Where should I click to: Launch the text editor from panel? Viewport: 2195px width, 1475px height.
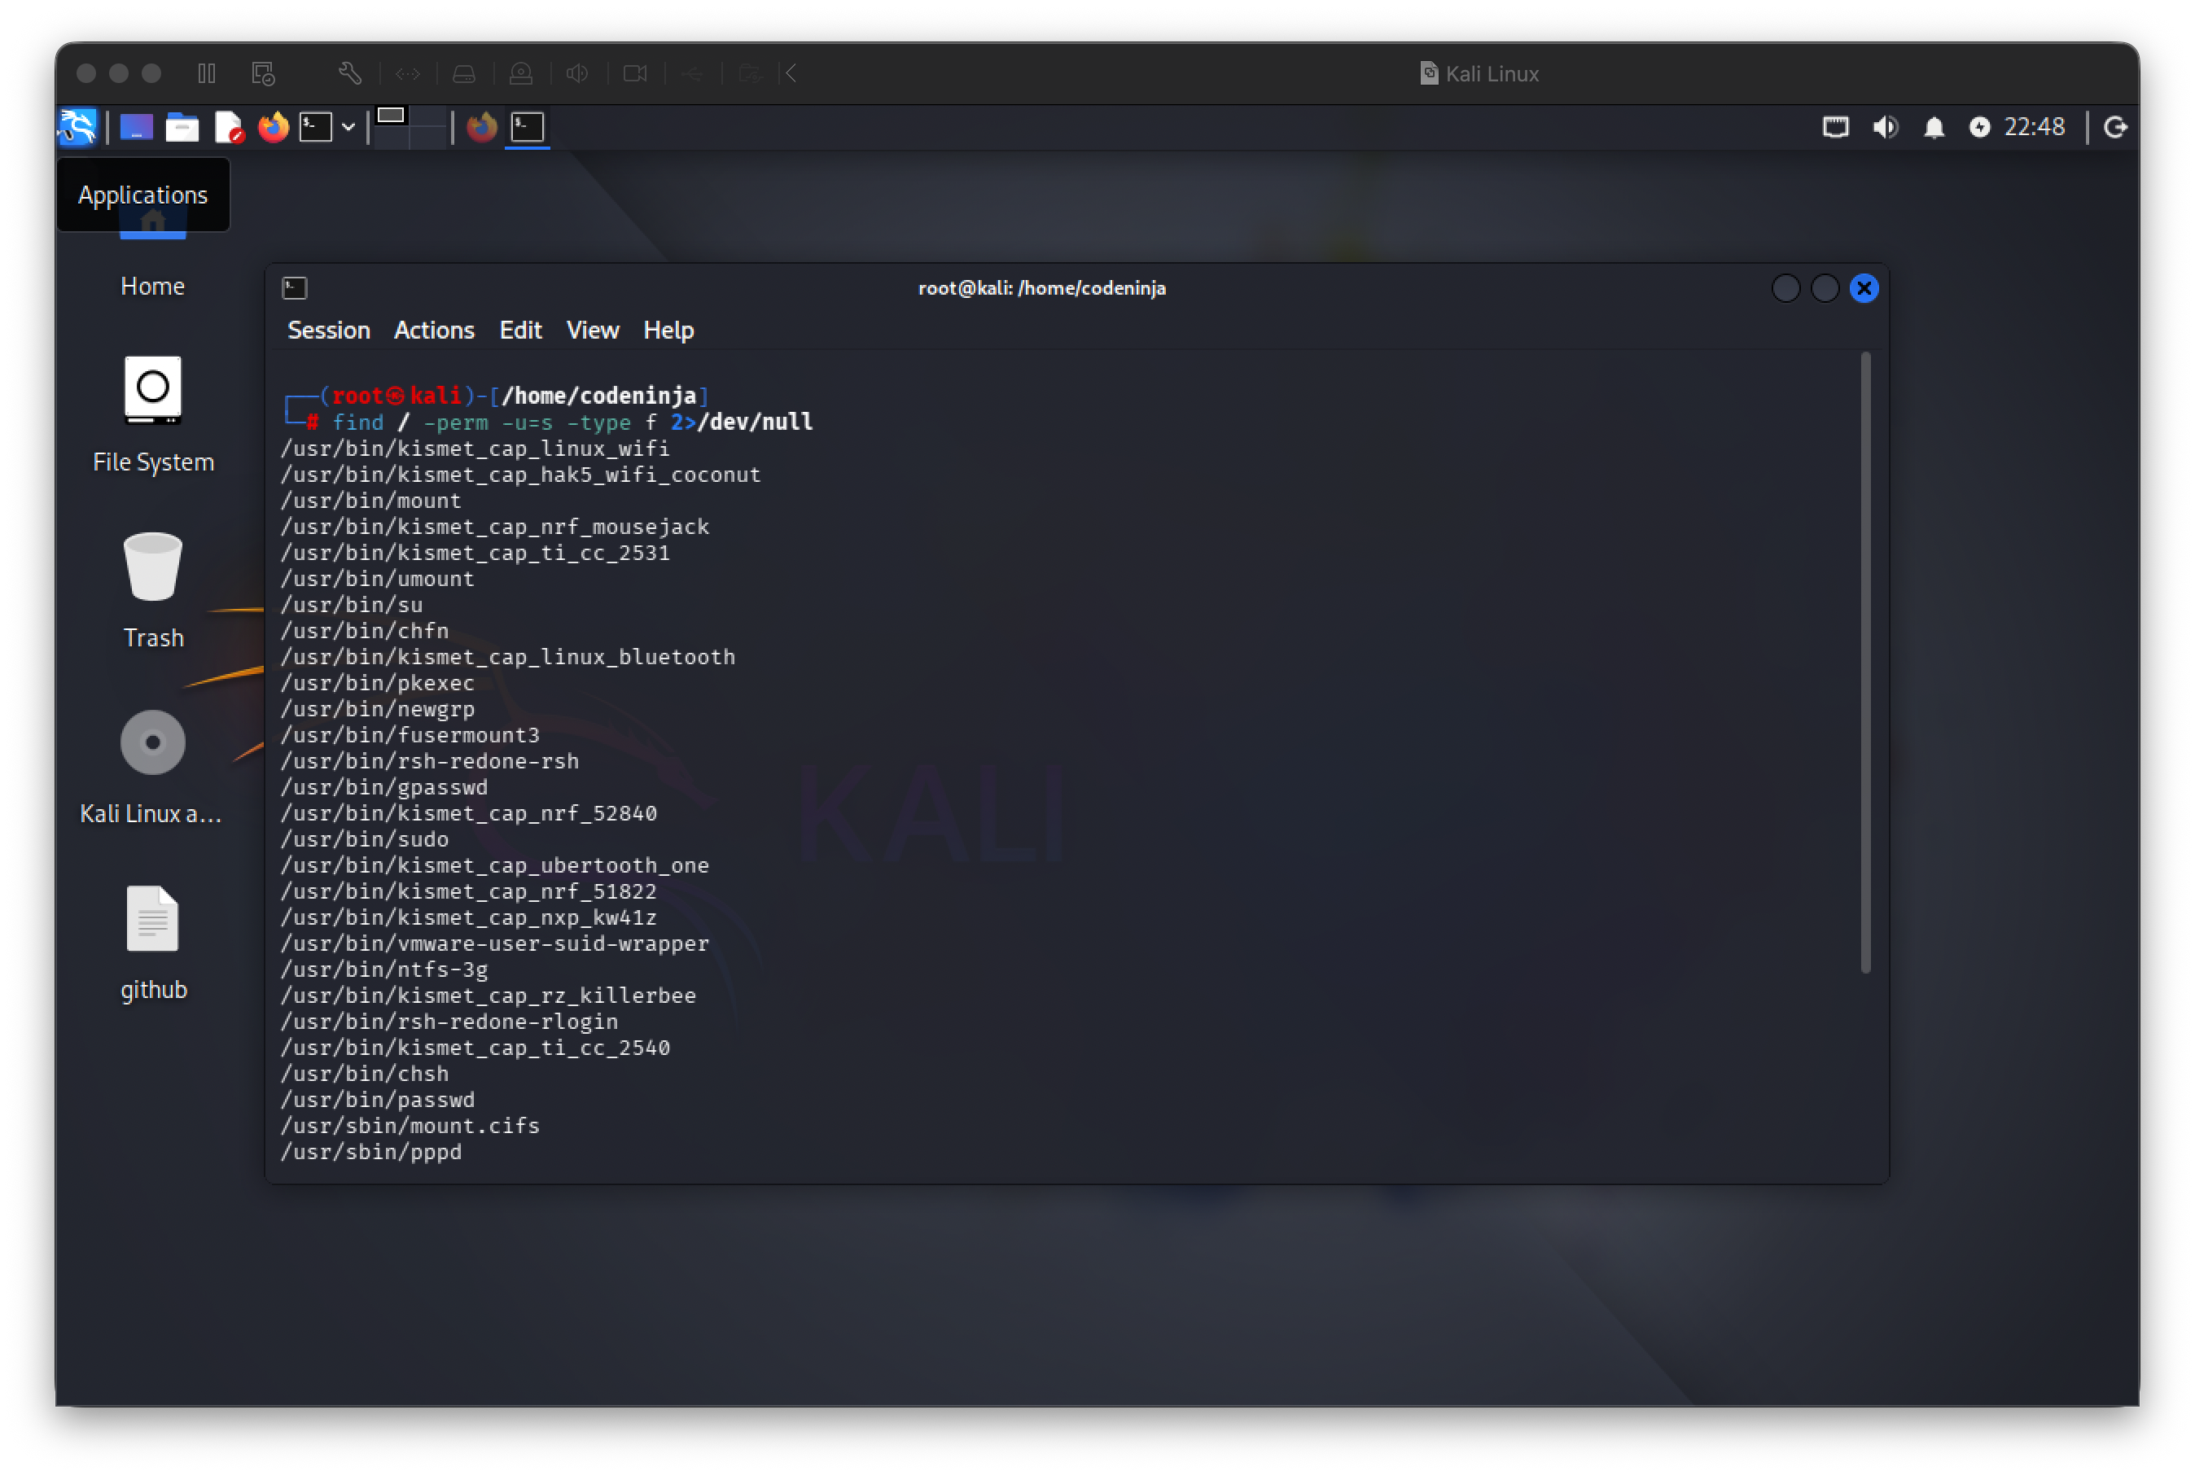229,127
